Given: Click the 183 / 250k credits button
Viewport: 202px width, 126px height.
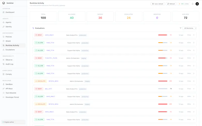Looking at the screenshot, I should coord(184,4).
